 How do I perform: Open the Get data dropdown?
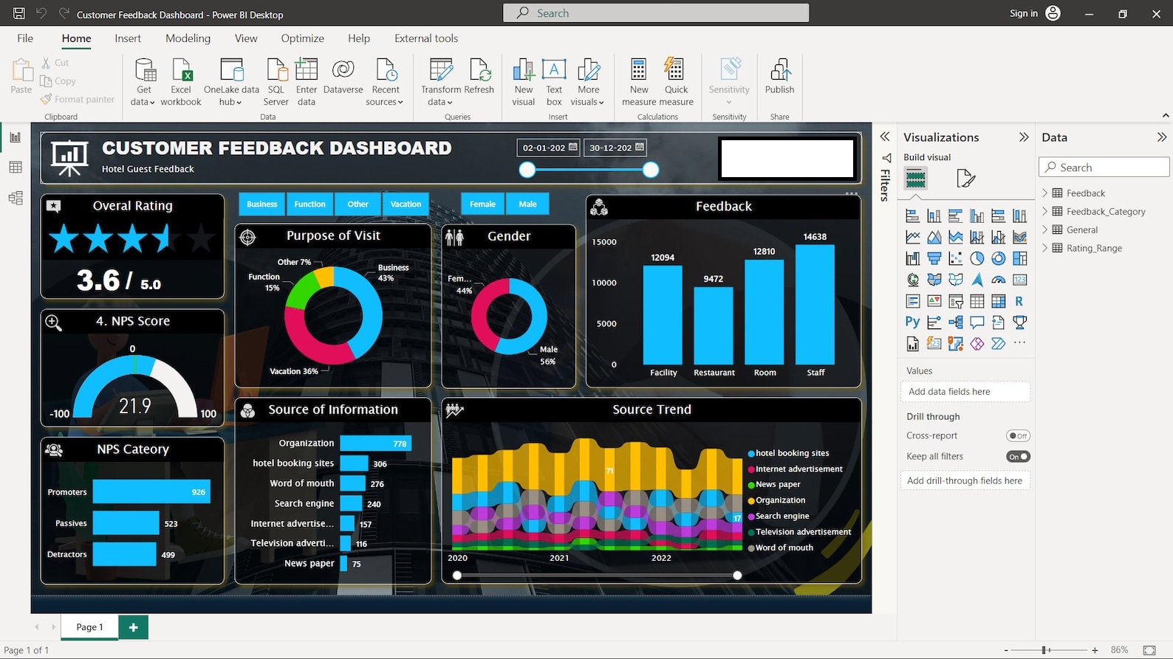tap(143, 81)
